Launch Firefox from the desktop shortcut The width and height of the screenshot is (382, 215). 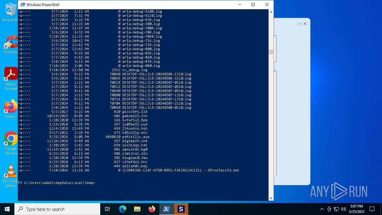(x=11, y=109)
